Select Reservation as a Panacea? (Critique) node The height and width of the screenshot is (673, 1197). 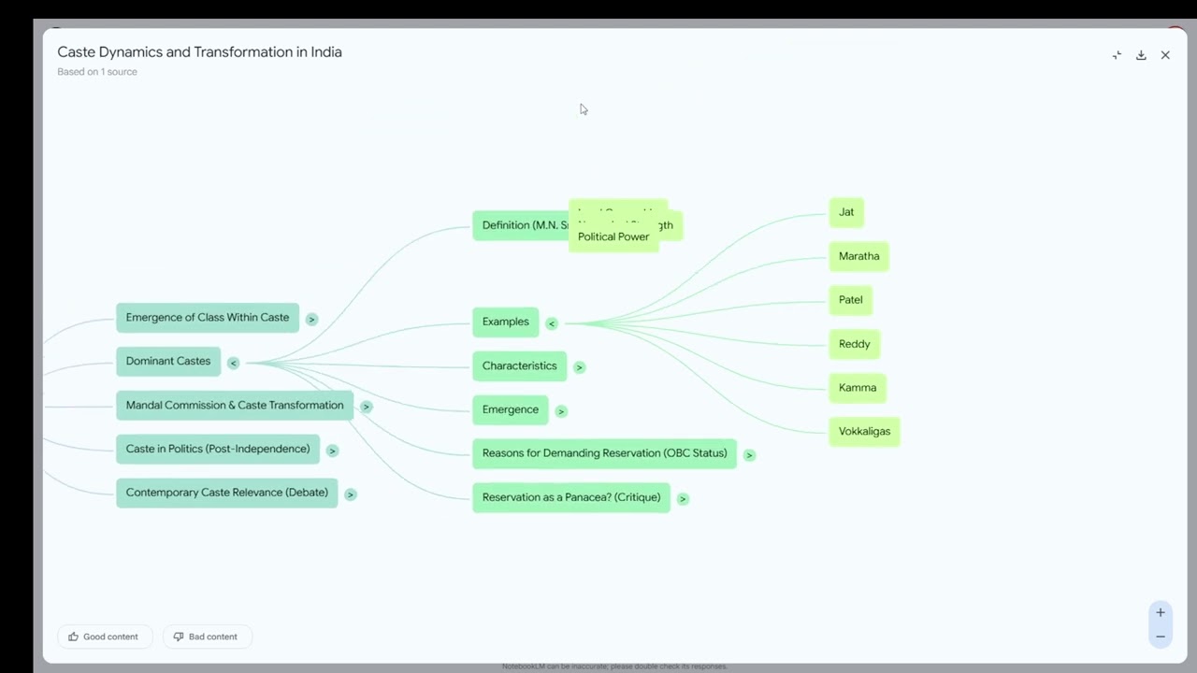(571, 497)
